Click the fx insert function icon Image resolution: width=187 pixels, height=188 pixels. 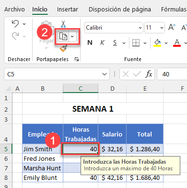149,74
